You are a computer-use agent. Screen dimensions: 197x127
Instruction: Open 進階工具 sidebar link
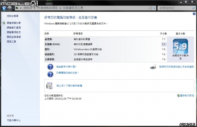(x=11, y=42)
